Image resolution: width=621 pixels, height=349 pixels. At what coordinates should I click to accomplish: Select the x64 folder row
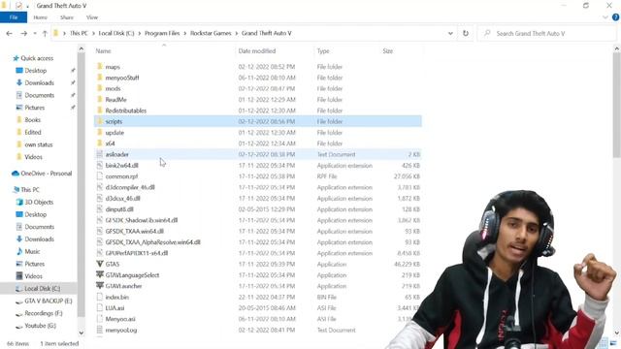tap(258, 143)
